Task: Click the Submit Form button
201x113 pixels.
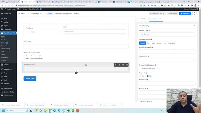Action: pos(30,78)
